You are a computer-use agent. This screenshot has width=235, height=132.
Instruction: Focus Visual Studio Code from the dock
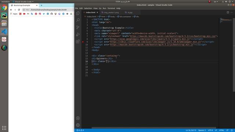point(4,32)
